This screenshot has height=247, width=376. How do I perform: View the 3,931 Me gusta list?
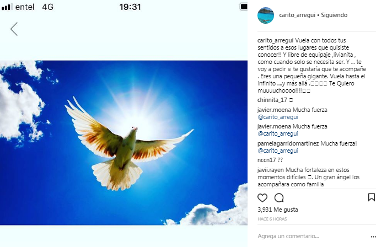pos(278,210)
